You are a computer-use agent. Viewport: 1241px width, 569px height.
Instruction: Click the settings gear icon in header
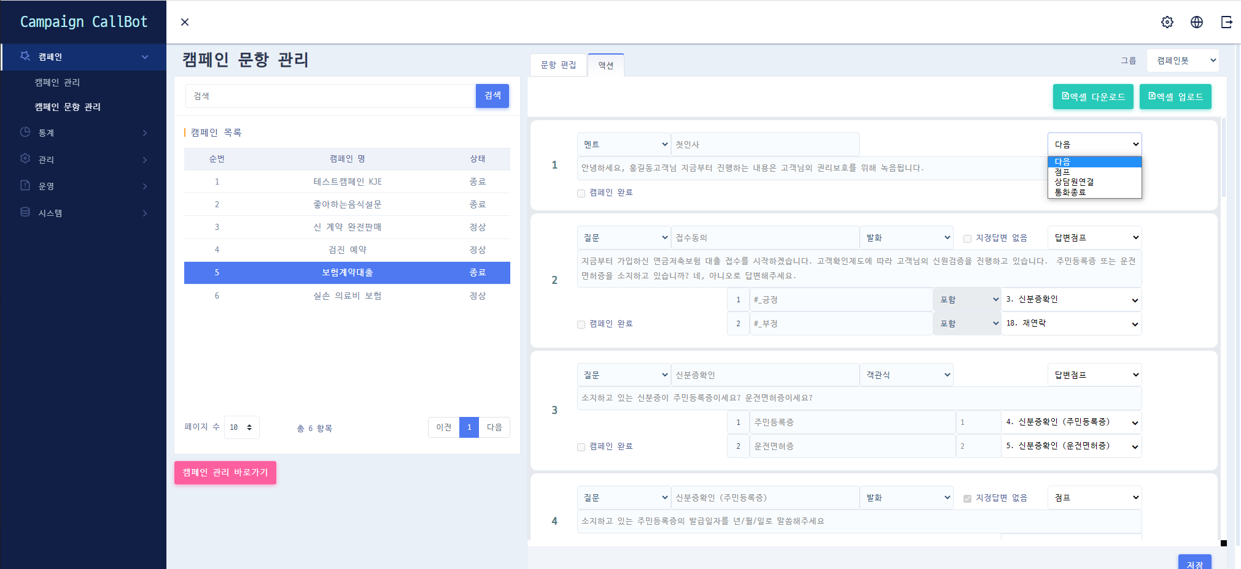[x=1167, y=22]
